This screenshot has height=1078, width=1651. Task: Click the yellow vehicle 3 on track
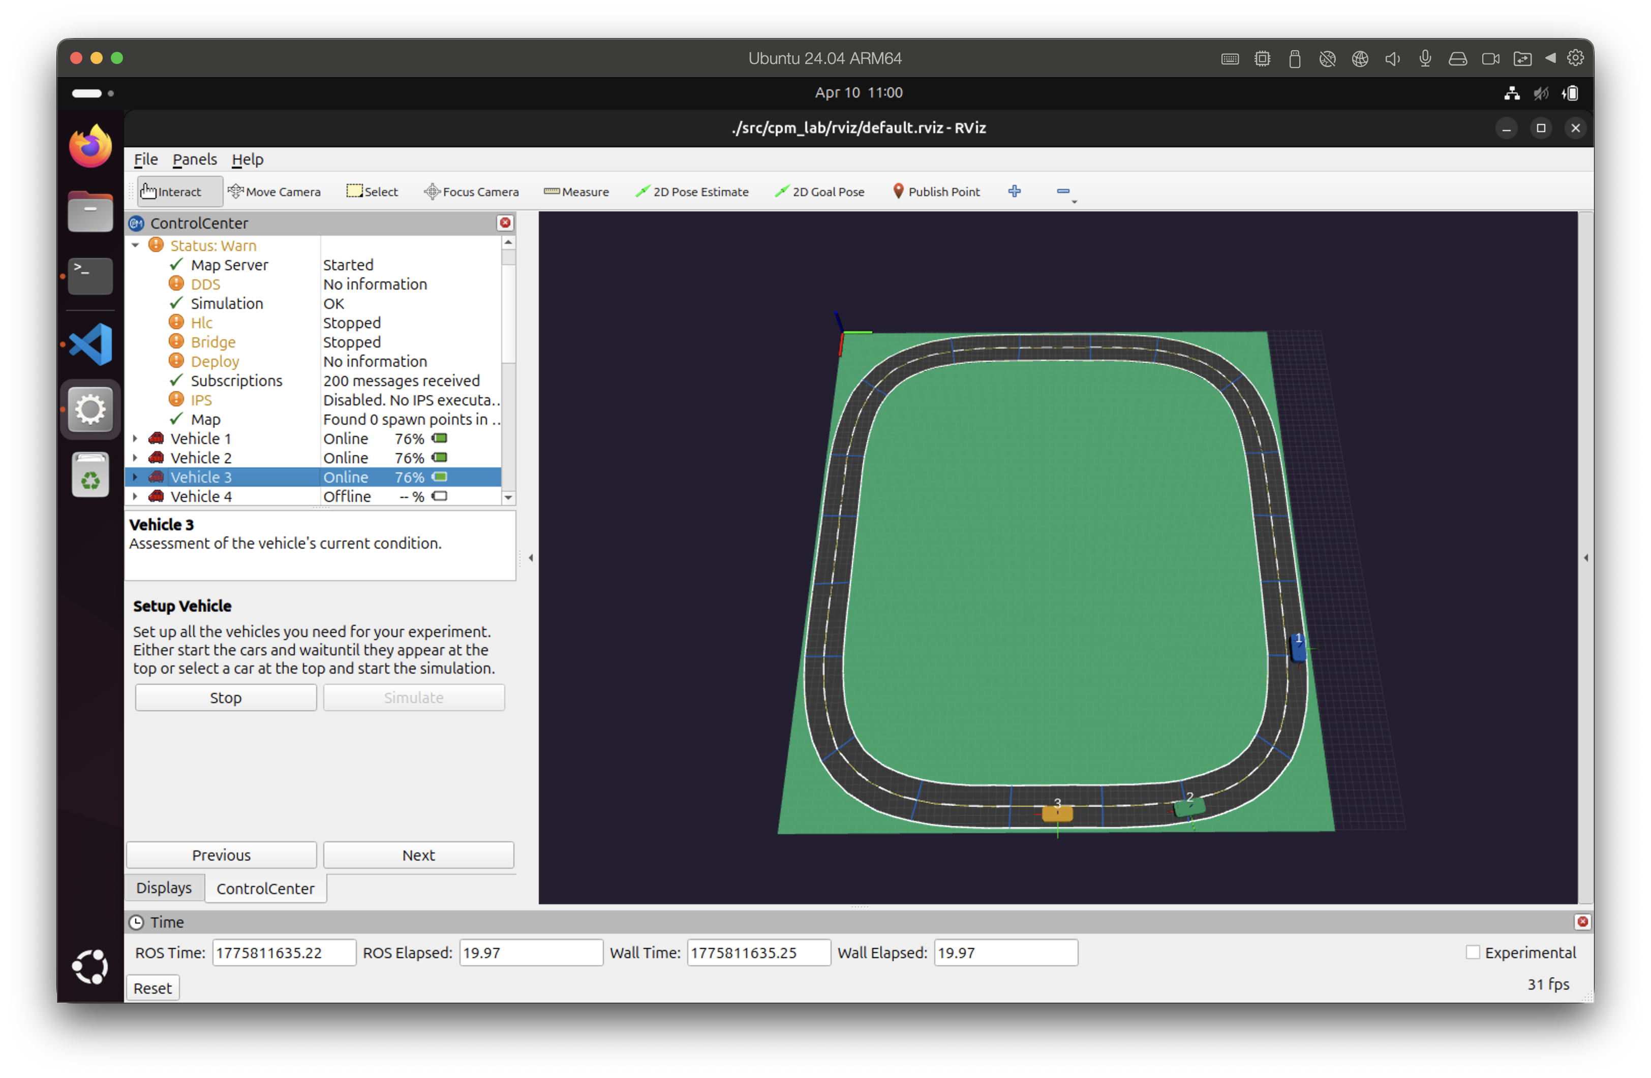tap(1057, 813)
